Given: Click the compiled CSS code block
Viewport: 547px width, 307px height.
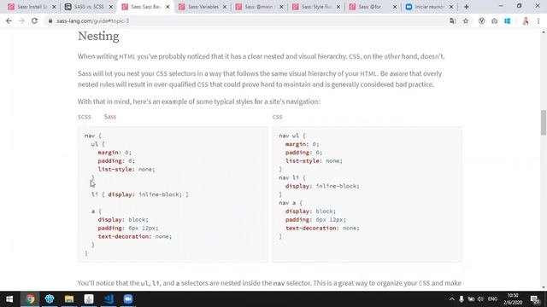Looking at the screenshot, I should (367, 194).
